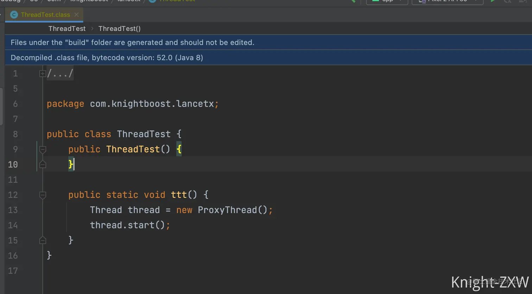Image resolution: width=532 pixels, height=294 pixels.
Task: Open the Pixel 2 device selector dropdown
Action: [448, 1]
